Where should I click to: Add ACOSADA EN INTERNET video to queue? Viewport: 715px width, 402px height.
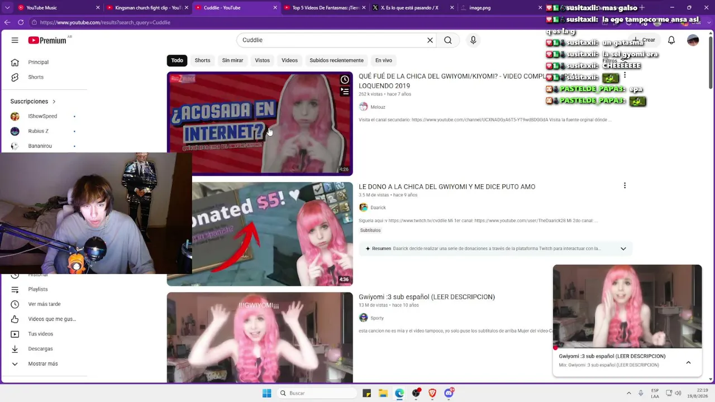click(x=345, y=92)
